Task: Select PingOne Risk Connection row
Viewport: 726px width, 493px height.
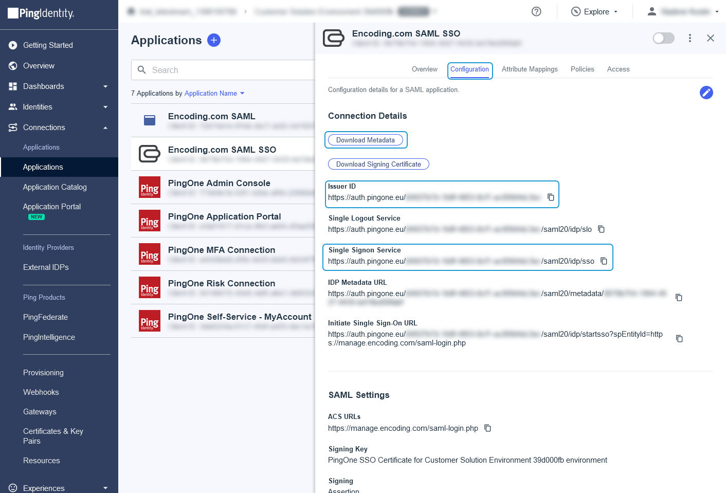Action: 223,287
